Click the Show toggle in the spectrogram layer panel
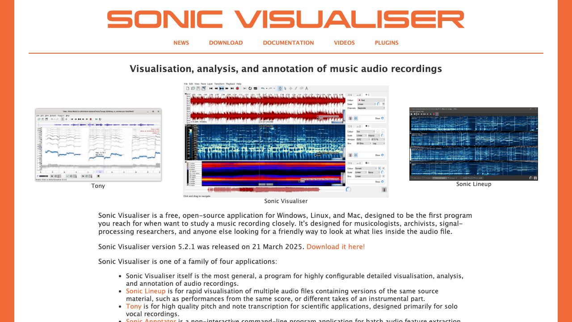This screenshot has width=572, height=322. point(383,155)
